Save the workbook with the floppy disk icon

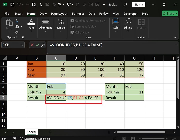(x=12, y=4)
